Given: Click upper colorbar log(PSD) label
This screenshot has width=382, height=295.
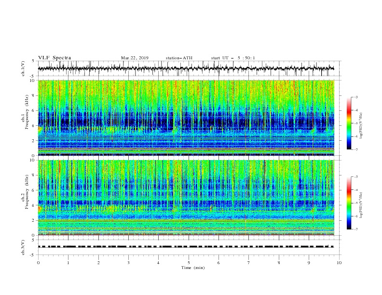Looking at the screenshot, I should [361, 126].
